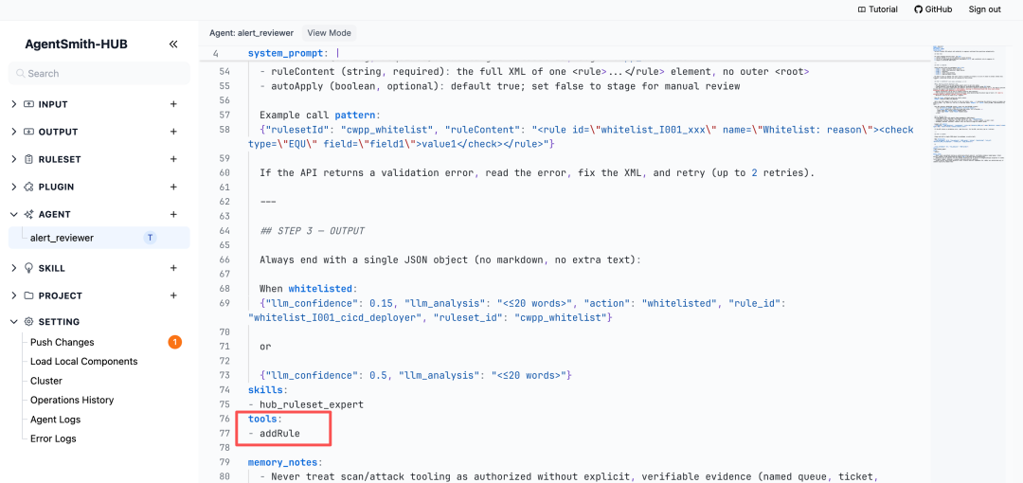
Task: Add a new OUTPUT component with plus icon
Action: [173, 132]
